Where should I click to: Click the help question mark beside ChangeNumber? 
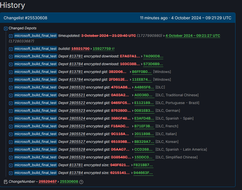coord(81,182)
